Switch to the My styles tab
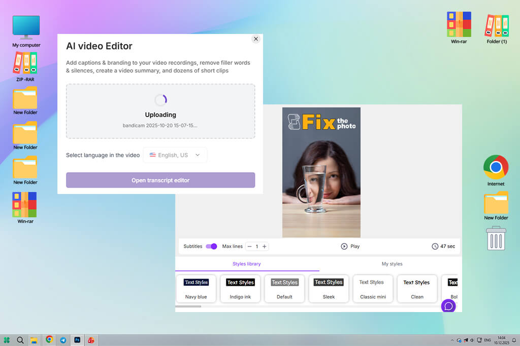The image size is (520, 346). click(x=392, y=264)
